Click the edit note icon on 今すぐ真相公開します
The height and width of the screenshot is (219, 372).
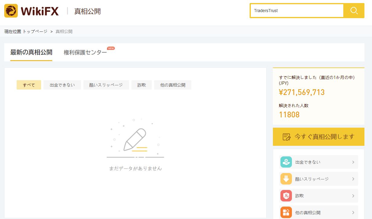click(x=286, y=137)
